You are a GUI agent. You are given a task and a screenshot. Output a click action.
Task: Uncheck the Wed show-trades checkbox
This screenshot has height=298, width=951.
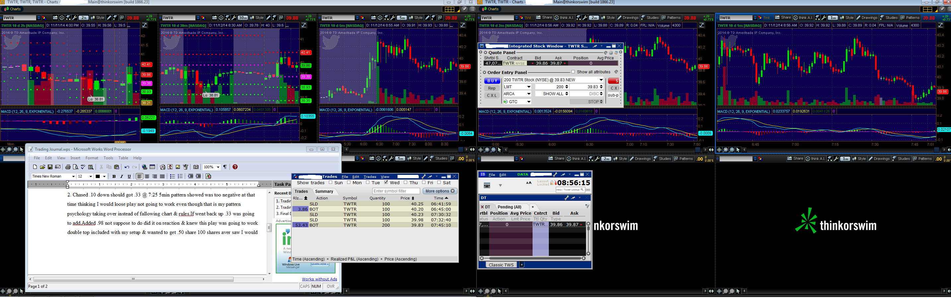[386, 183]
